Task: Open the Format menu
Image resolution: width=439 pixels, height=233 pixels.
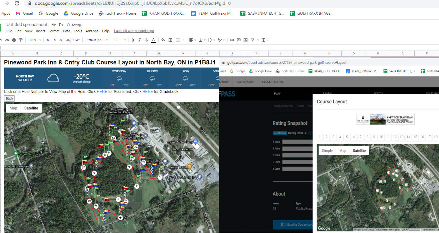Action: click(x=54, y=31)
